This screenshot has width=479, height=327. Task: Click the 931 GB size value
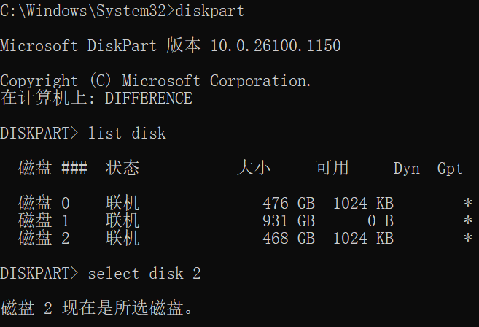[x=288, y=220]
